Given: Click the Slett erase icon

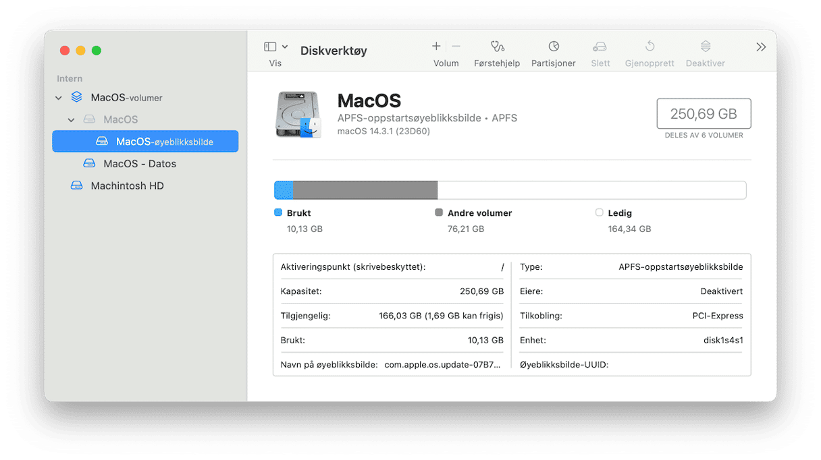Looking at the screenshot, I should 600,47.
